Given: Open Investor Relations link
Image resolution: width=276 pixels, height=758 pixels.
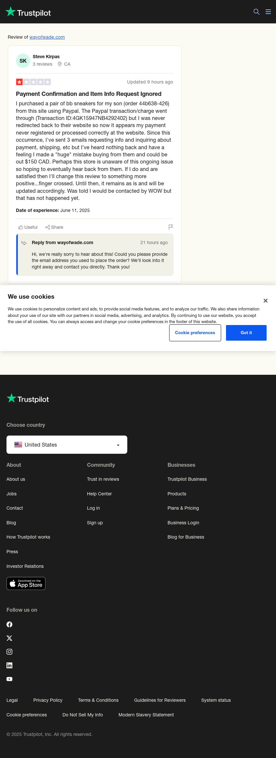Looking at the screenshot, I should point(25,566).
